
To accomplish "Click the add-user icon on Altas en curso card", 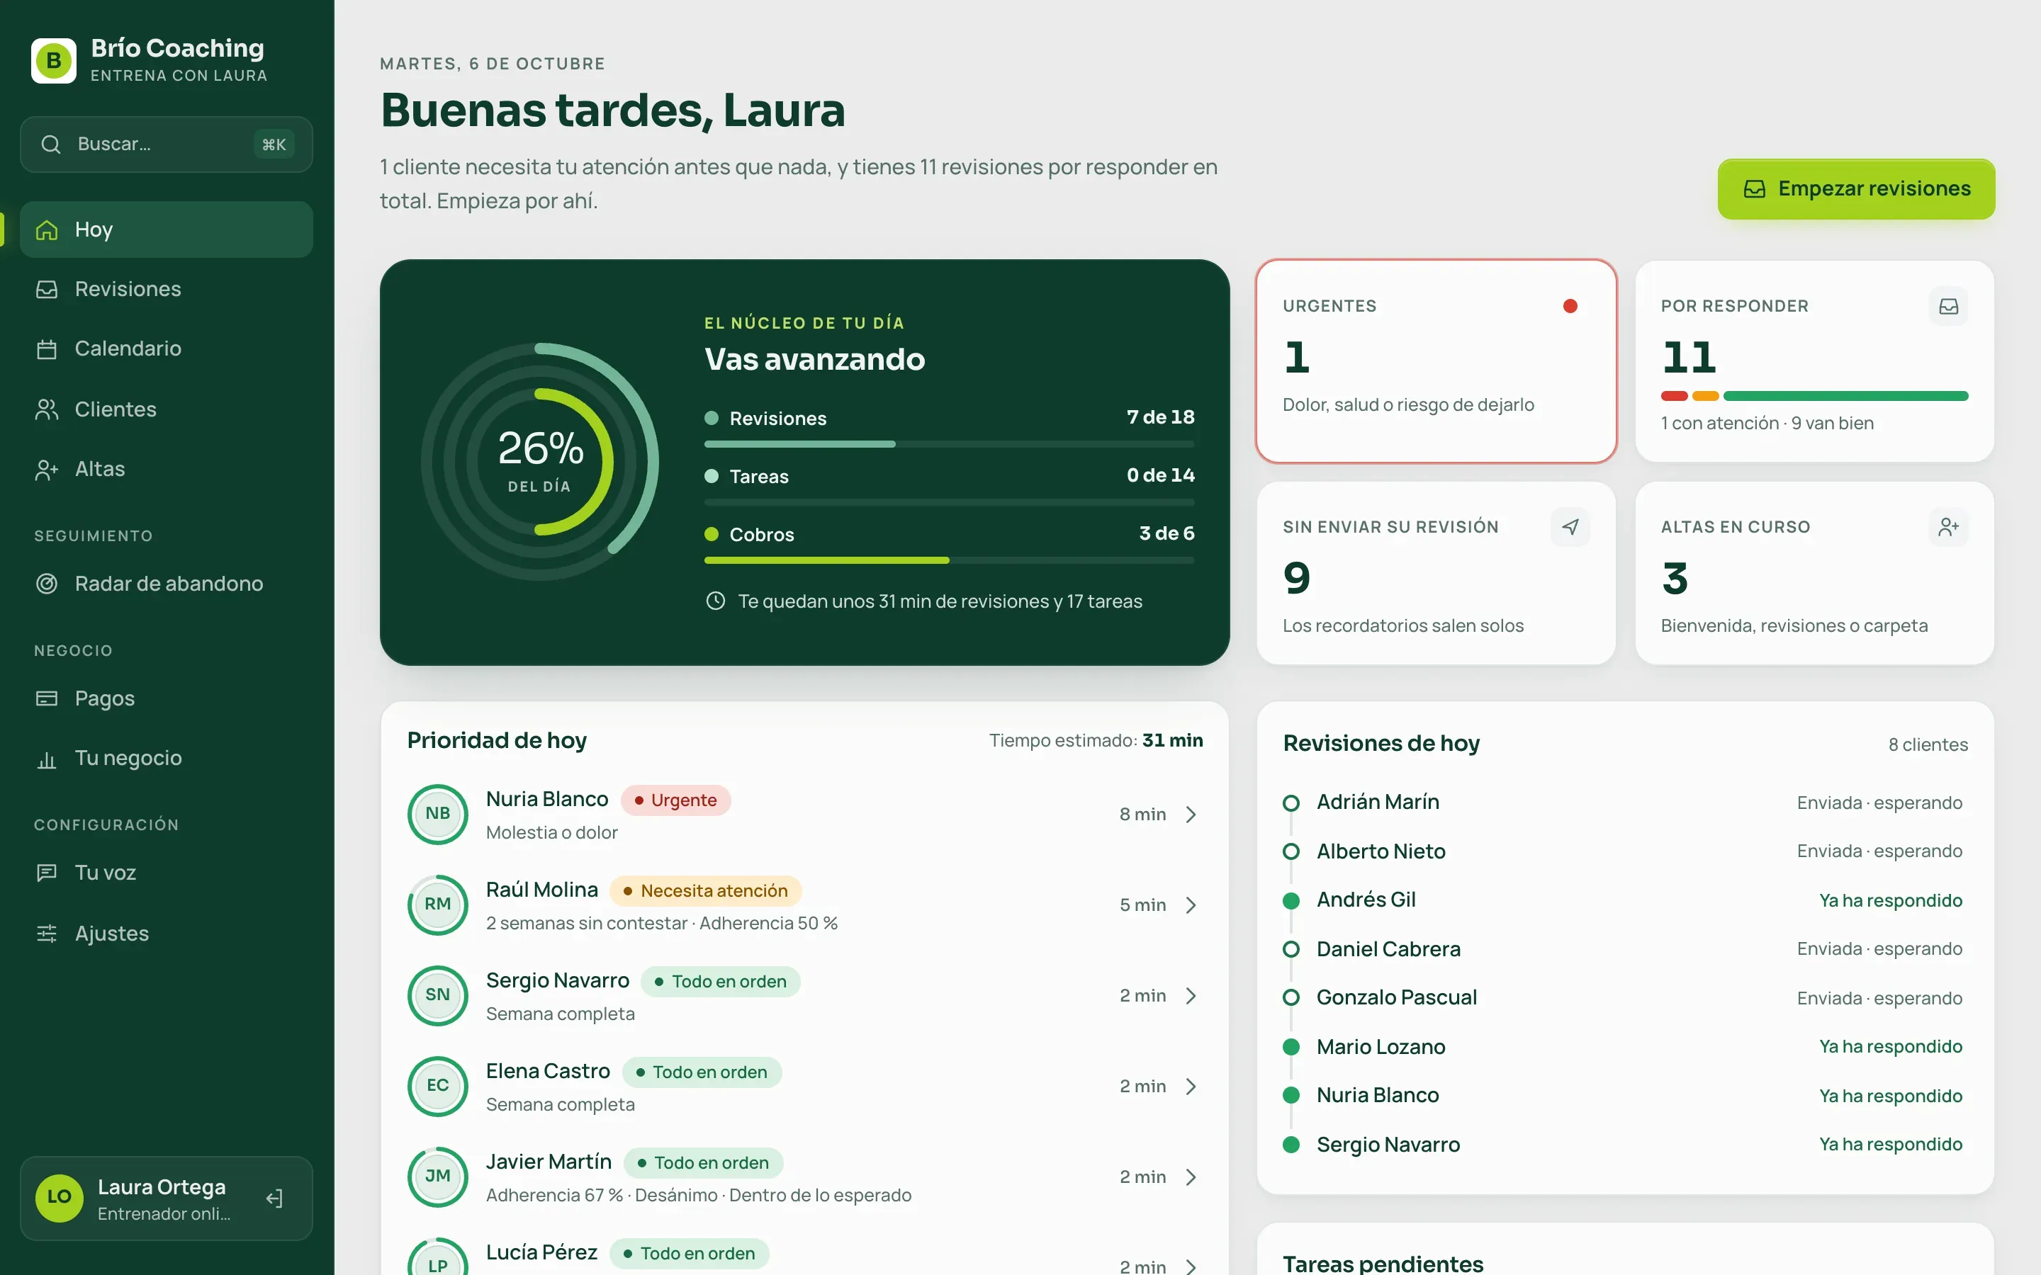I will (x=1948, y=527).
